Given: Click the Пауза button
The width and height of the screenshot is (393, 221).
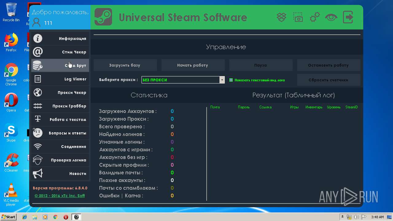Looking at the screenshot, I should point(261,65).
